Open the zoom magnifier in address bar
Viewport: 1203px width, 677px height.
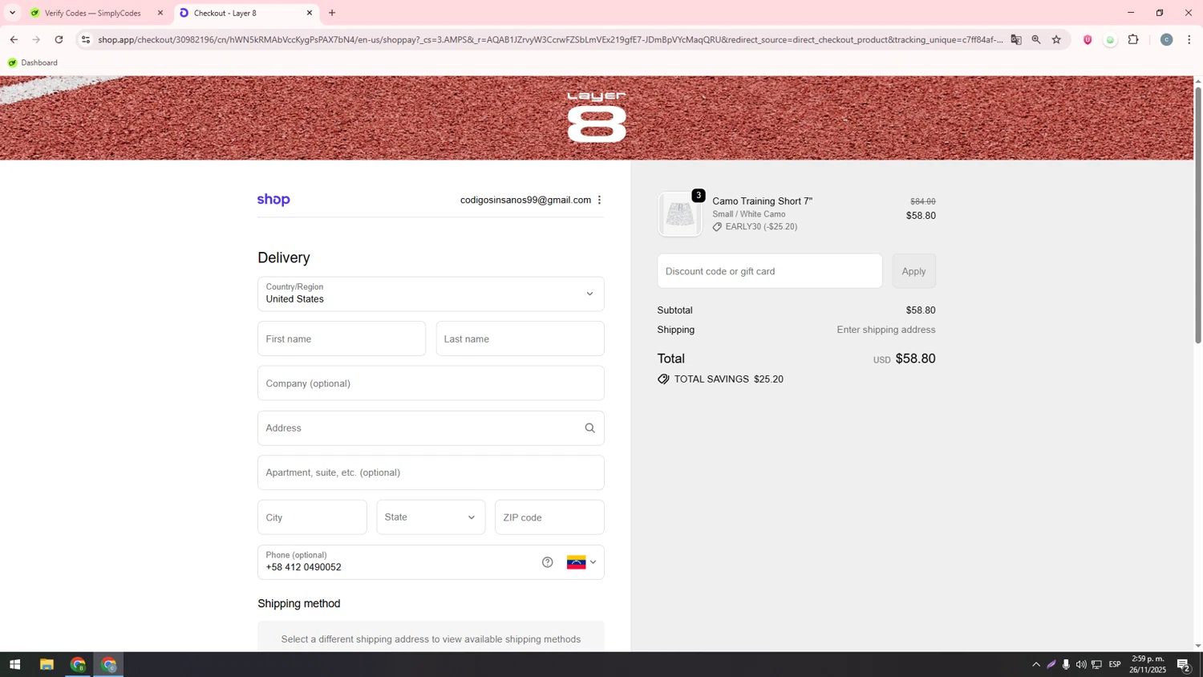pyautogui.click(x=1036, y=39)
